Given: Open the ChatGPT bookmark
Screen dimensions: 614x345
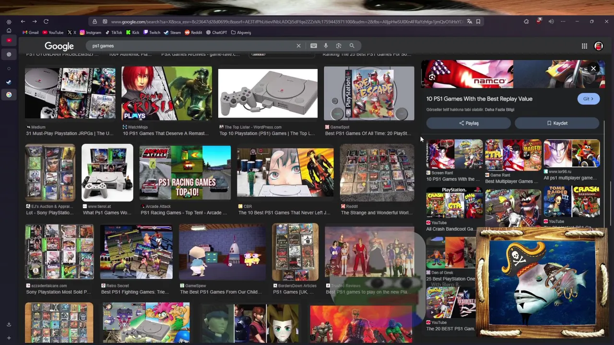Looking at the screenshot, I should (216, 33).
